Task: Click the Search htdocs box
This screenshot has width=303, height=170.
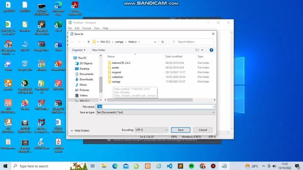Action: 191,42
